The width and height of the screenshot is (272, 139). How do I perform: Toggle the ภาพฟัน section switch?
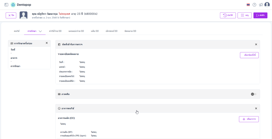254,94
